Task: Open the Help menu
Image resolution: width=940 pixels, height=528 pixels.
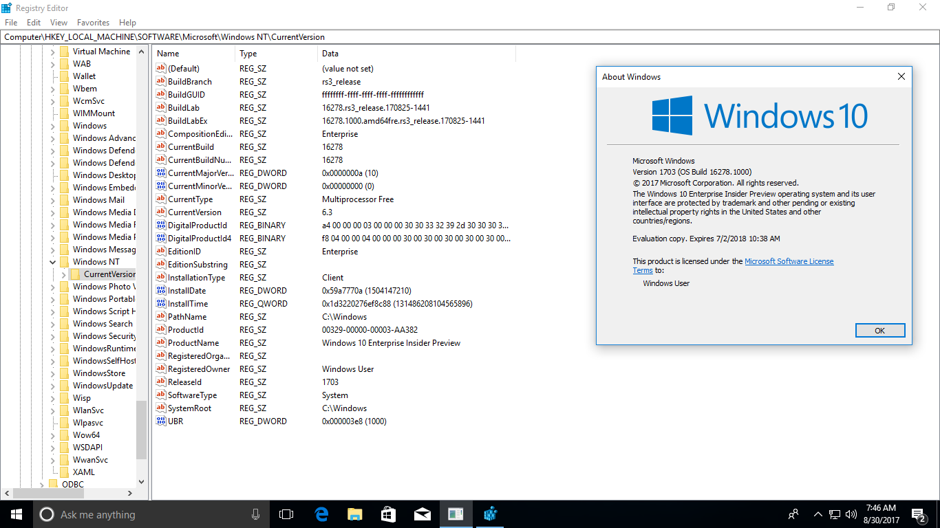Action: tap(127, 22)
